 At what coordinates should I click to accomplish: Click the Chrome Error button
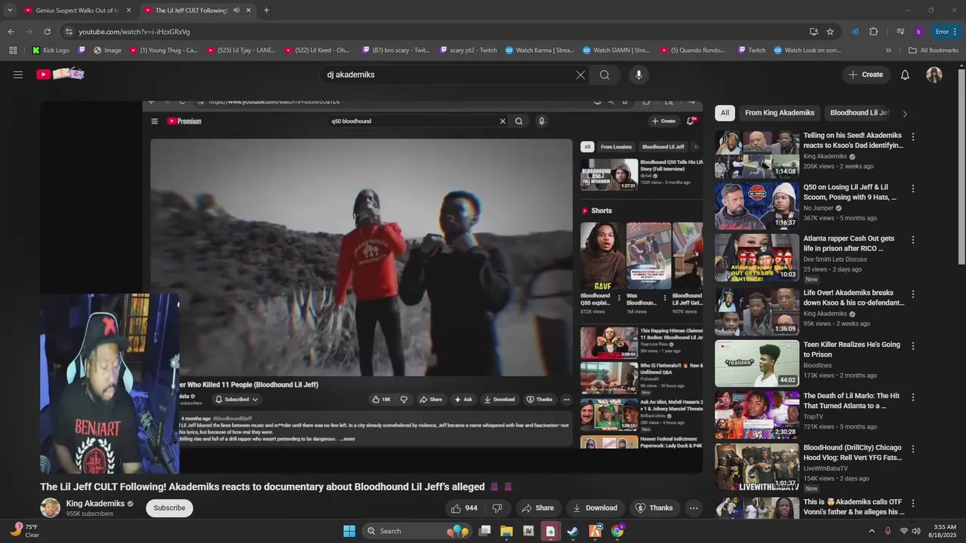946,32
